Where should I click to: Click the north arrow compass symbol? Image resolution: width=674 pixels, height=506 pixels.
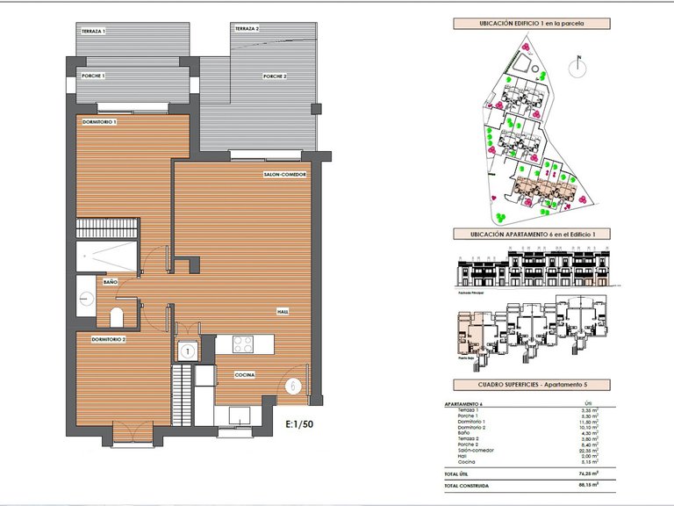[x=577, y=67]
